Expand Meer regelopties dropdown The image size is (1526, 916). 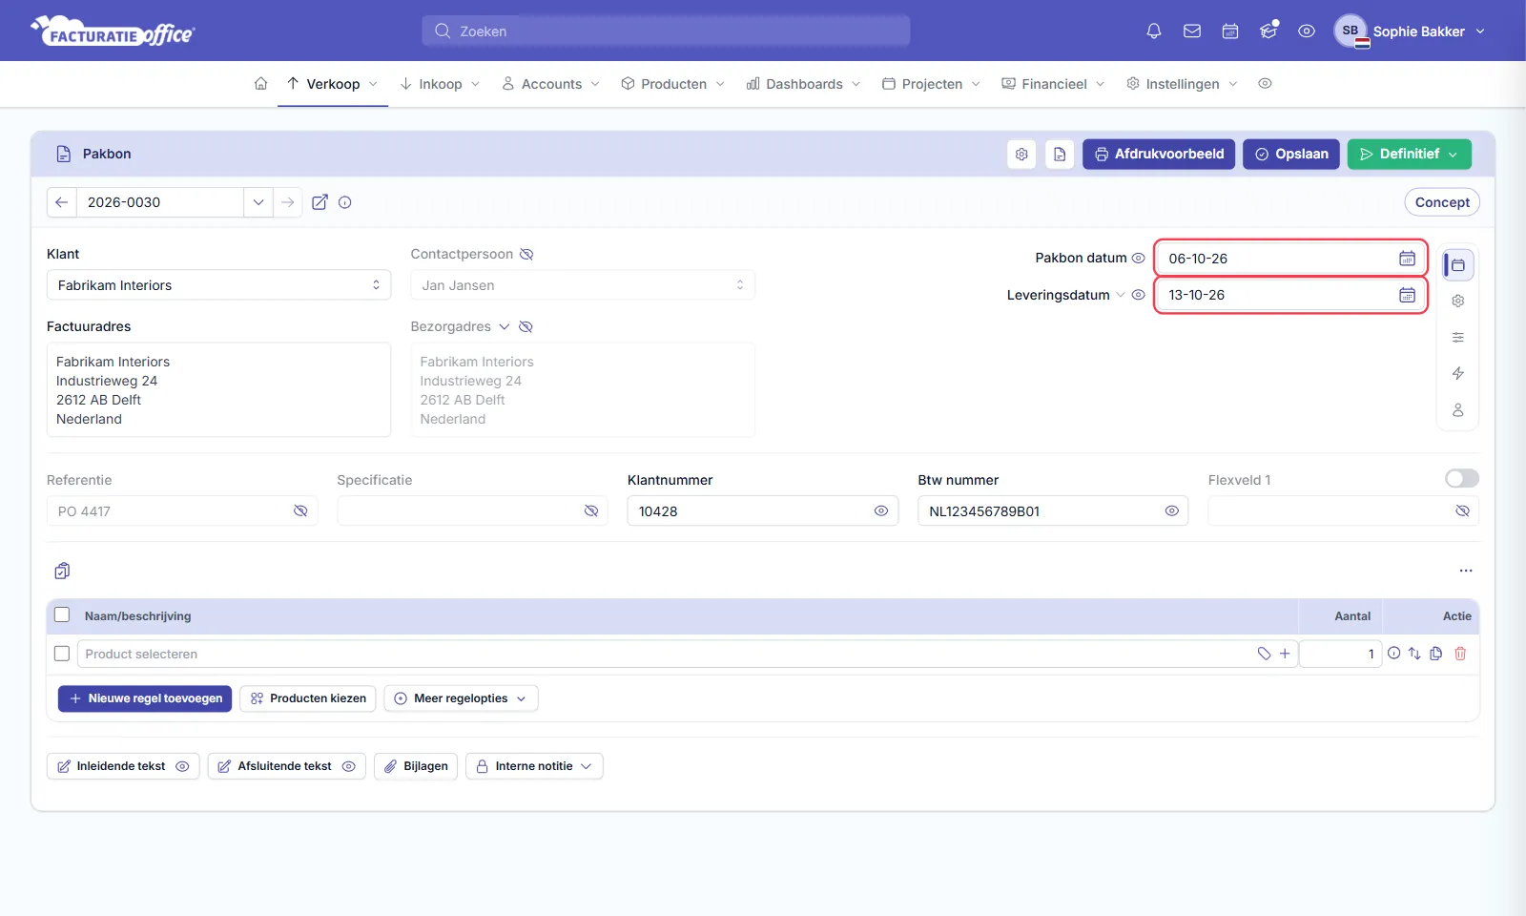[x=521, y=698]
